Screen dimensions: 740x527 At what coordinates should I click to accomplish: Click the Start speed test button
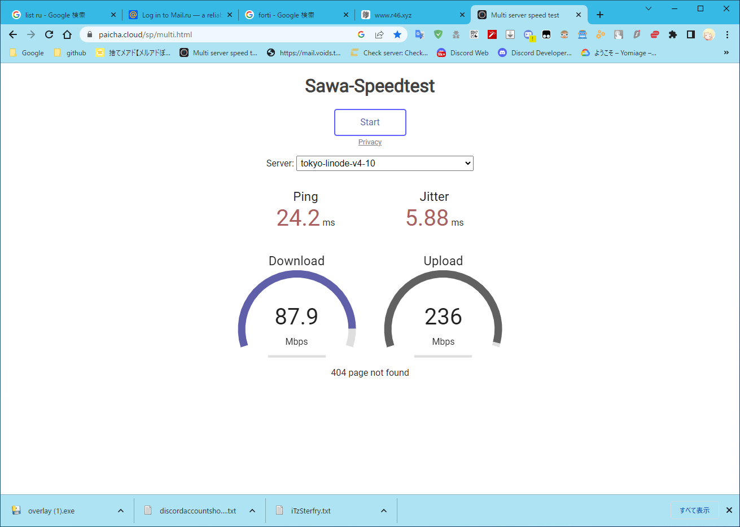pyautogui.click(x=370, y=122)
